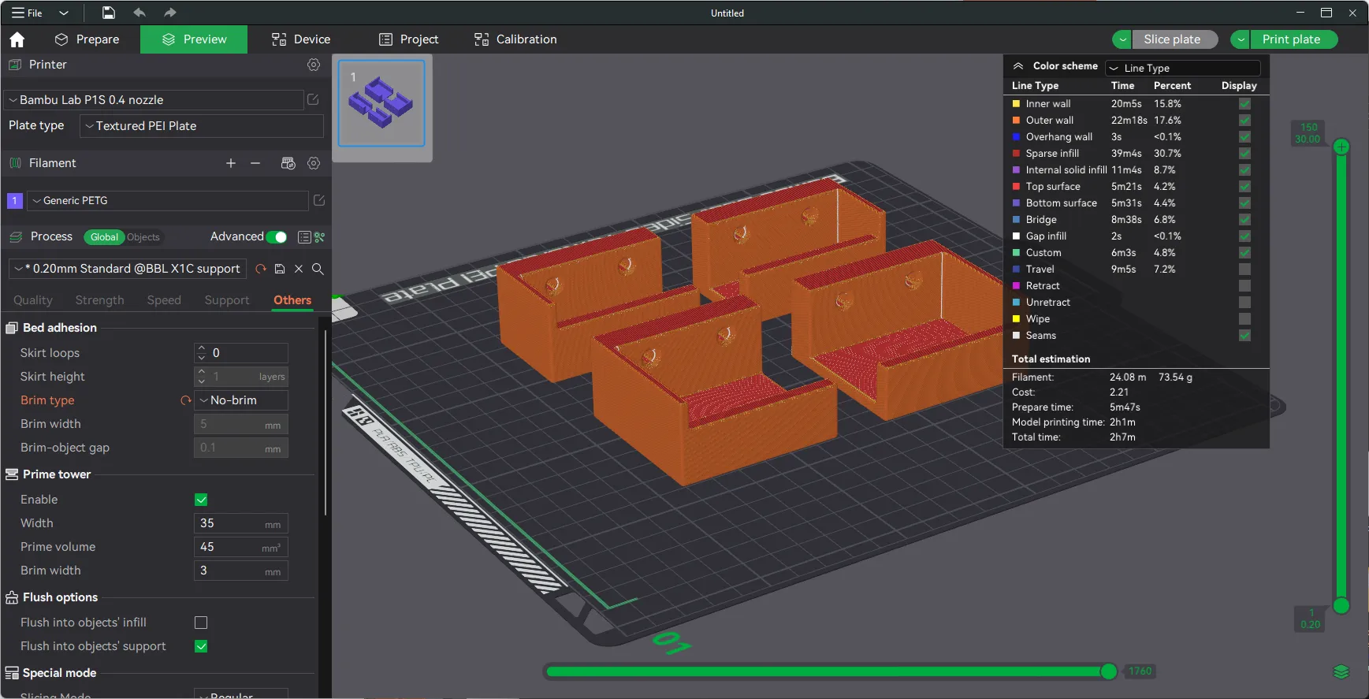The height and width of the screenshot is (699, 1369).
Task: Select the plate 1 thumbnail
Action: pyautogui.click(x=381, y=103)
